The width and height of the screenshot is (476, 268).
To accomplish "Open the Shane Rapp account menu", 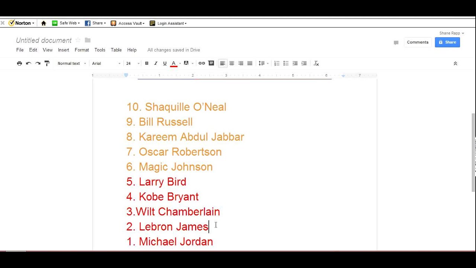I will (451, 33).
